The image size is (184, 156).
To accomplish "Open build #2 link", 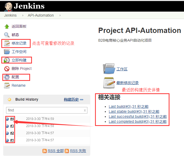I will click(x=12, y=133).
